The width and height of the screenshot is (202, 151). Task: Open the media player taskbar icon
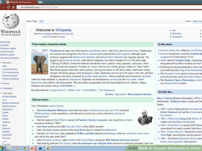17,149
